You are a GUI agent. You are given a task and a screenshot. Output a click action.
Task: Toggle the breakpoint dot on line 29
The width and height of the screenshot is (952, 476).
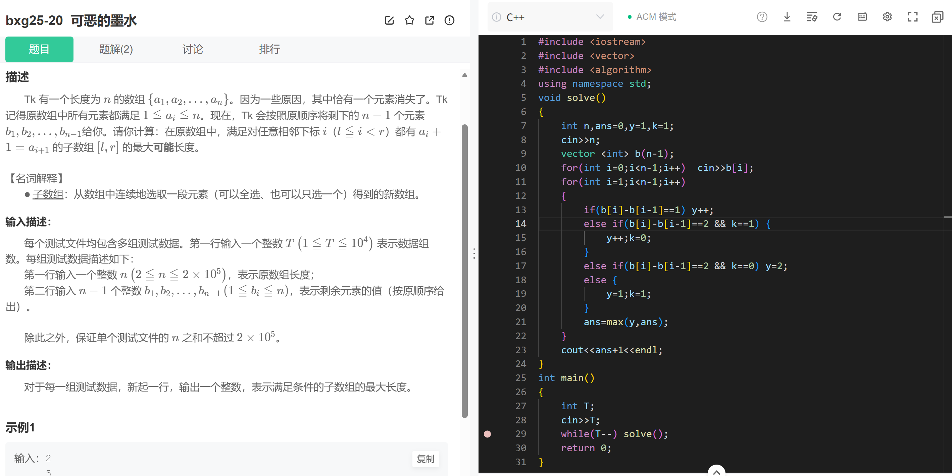(x=488, y=434)
